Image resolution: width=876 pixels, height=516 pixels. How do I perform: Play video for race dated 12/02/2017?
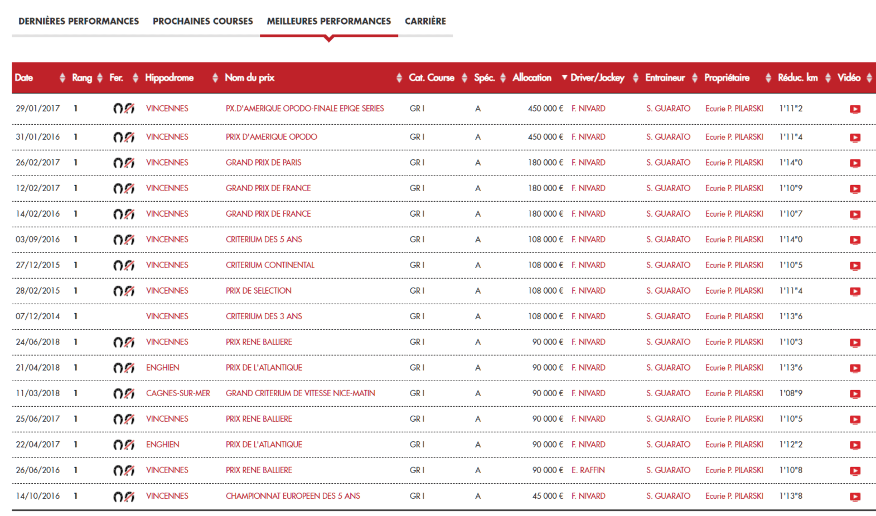855,189
